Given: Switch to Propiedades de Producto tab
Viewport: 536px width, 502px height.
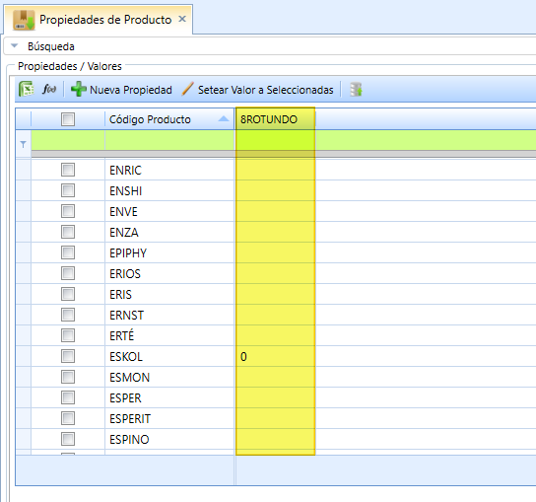Looking at the screenshot, I should tap(105, 20).
